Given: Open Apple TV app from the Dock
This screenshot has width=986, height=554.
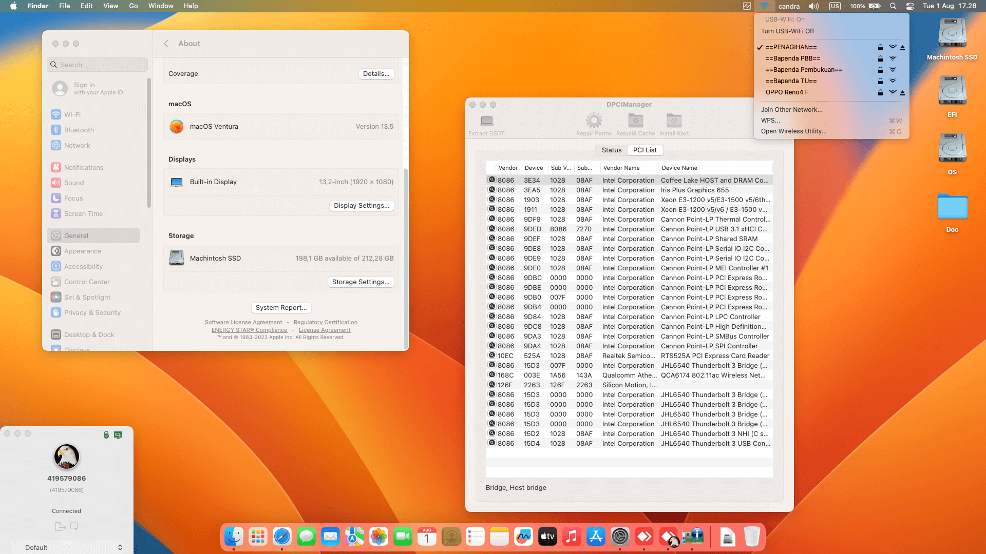Looking at the screenshot, I should pyautogui.click(x=547, y=537).
